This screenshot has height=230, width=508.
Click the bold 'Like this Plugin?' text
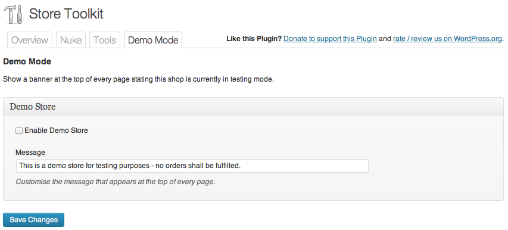click(x=254, y=39)
